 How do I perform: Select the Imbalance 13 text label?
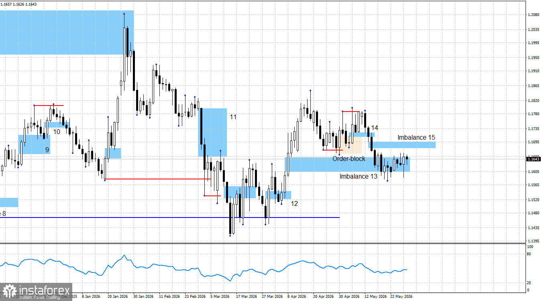point(359,176)
